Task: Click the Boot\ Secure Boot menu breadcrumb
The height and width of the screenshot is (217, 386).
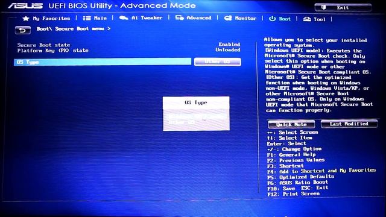Action: (74, 29)
